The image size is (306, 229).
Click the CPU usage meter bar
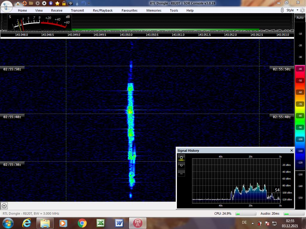click(246, 214)
